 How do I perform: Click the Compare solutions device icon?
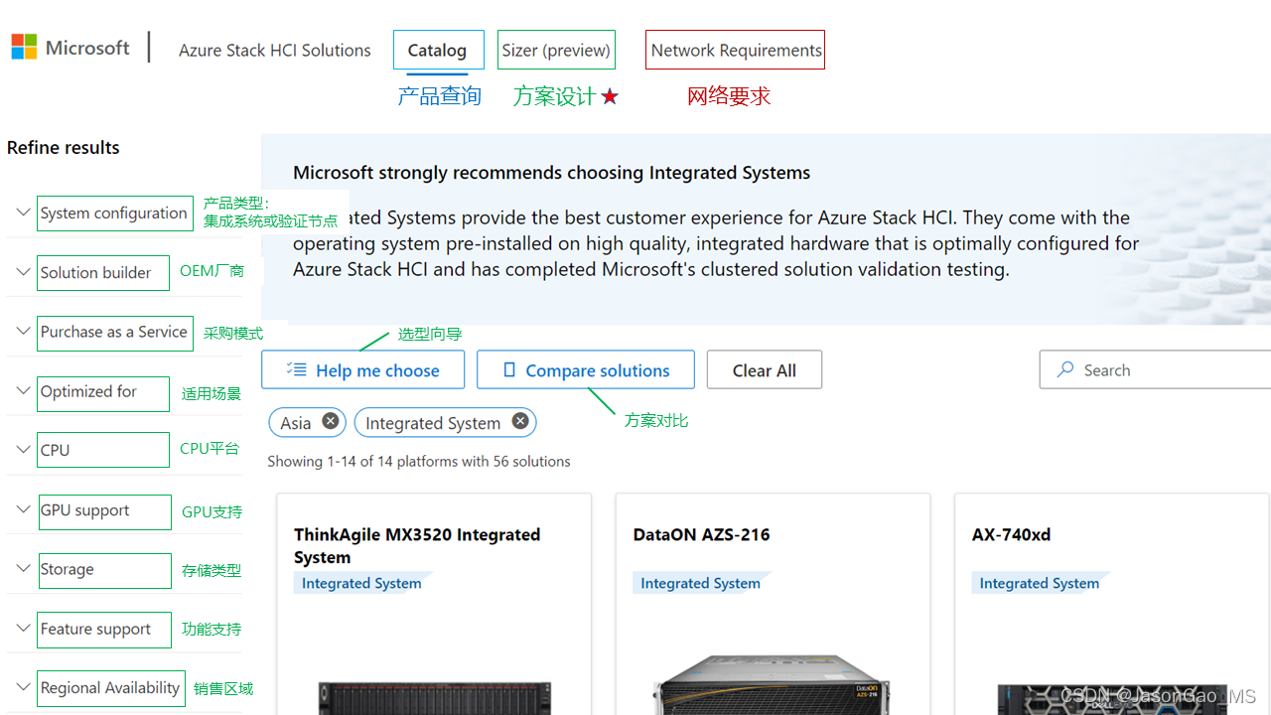pos(509,369)
